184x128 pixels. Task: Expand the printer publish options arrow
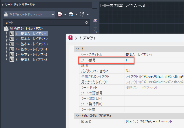tap(76, 14)
